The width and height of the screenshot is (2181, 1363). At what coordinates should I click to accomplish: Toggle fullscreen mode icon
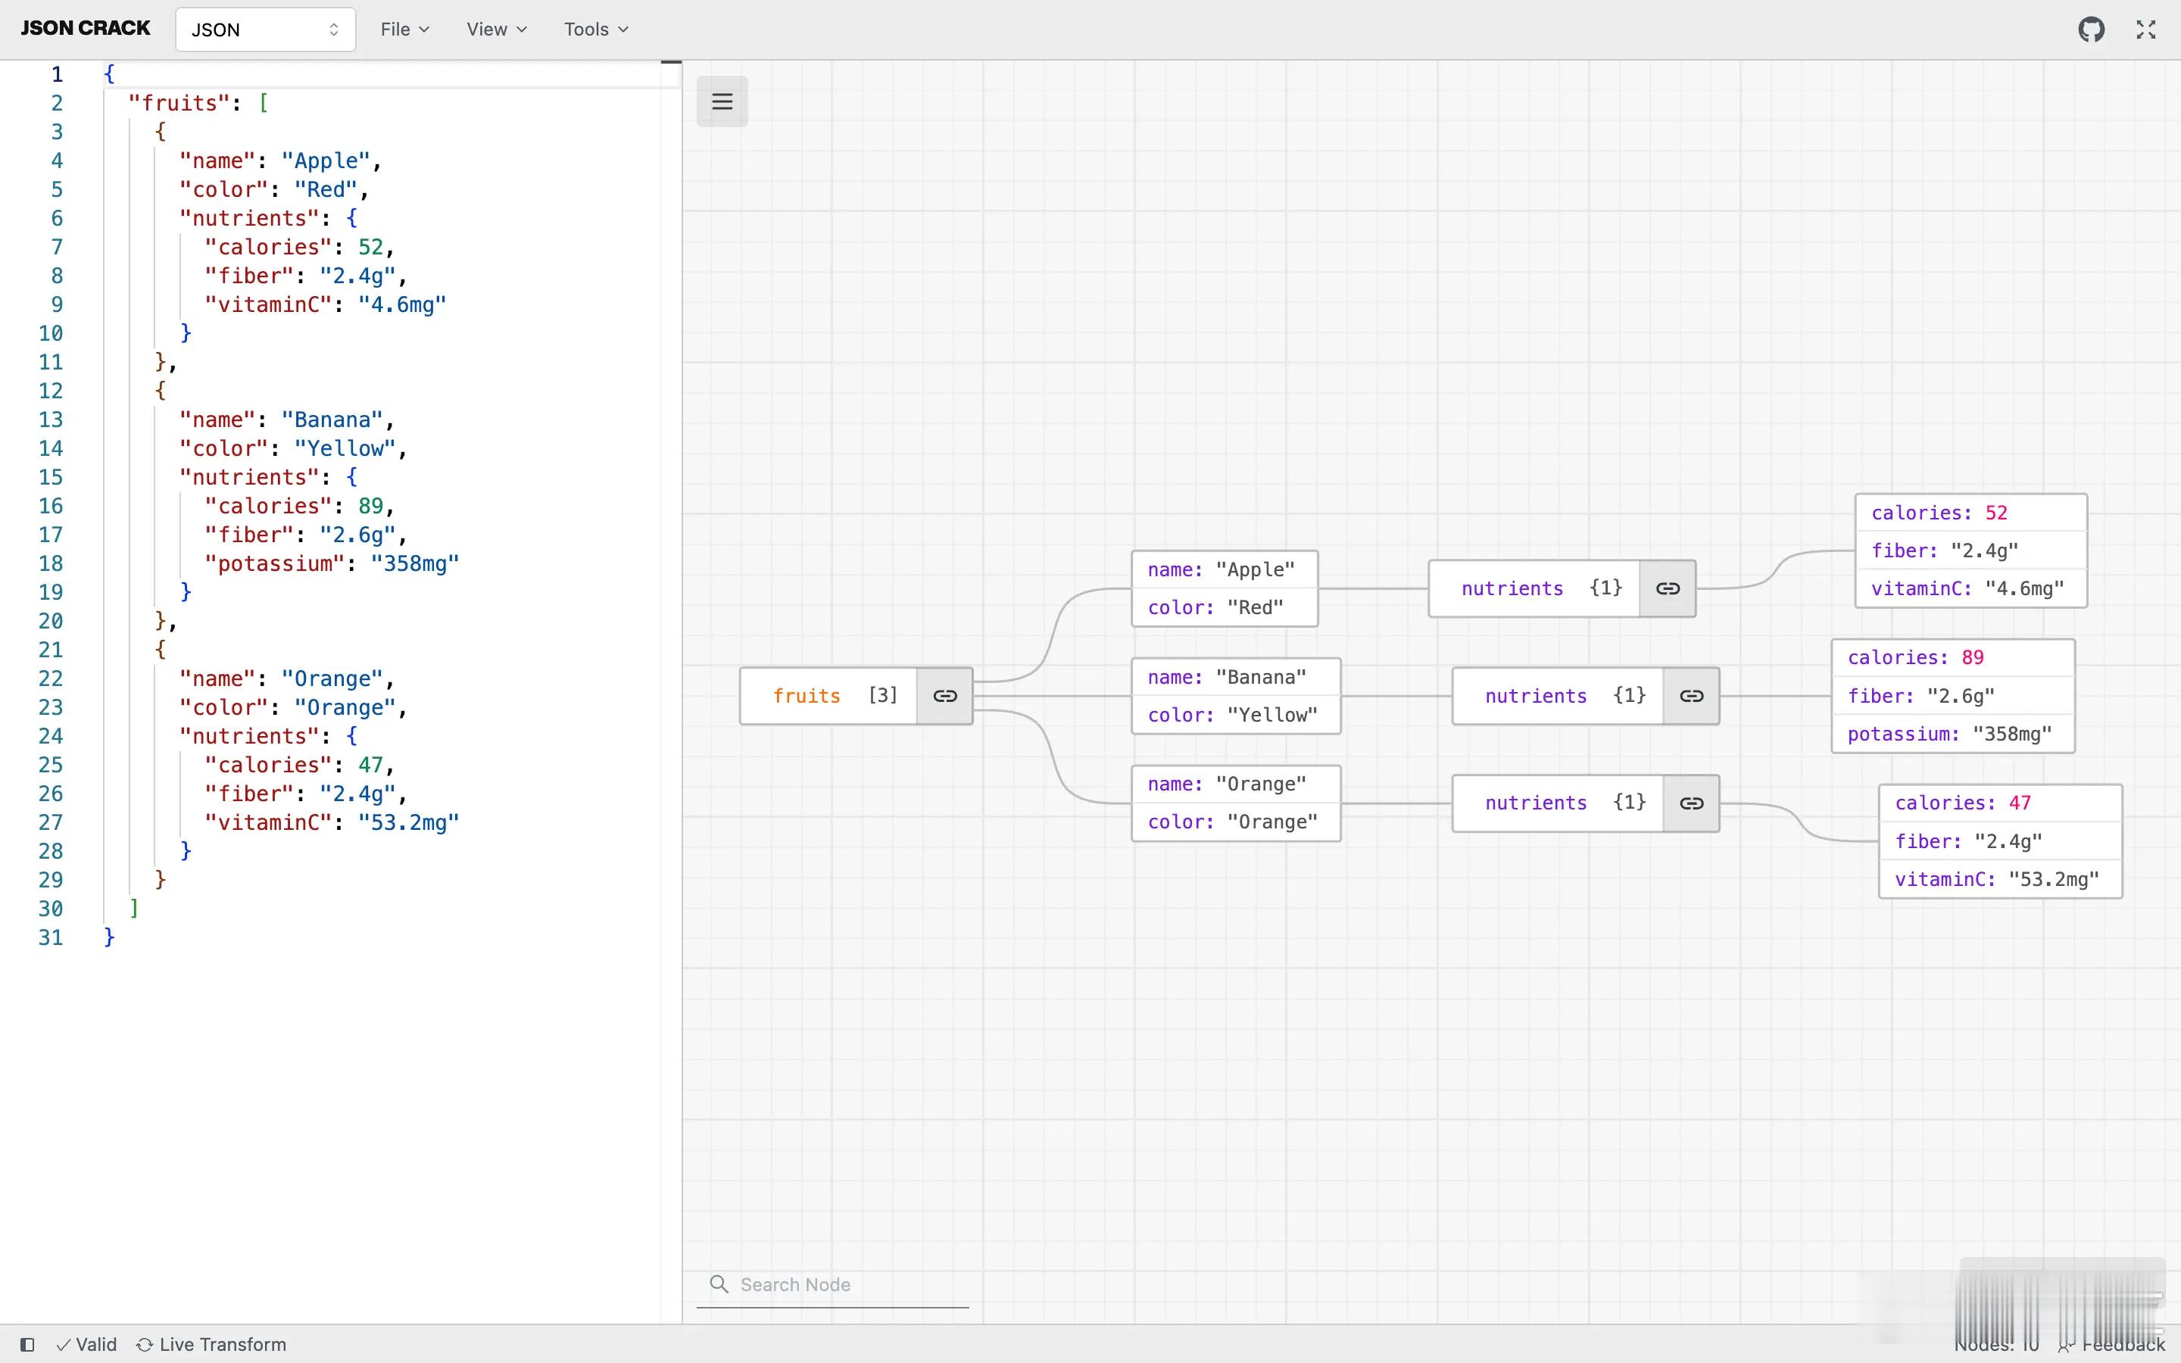(x=2146, y=30)
